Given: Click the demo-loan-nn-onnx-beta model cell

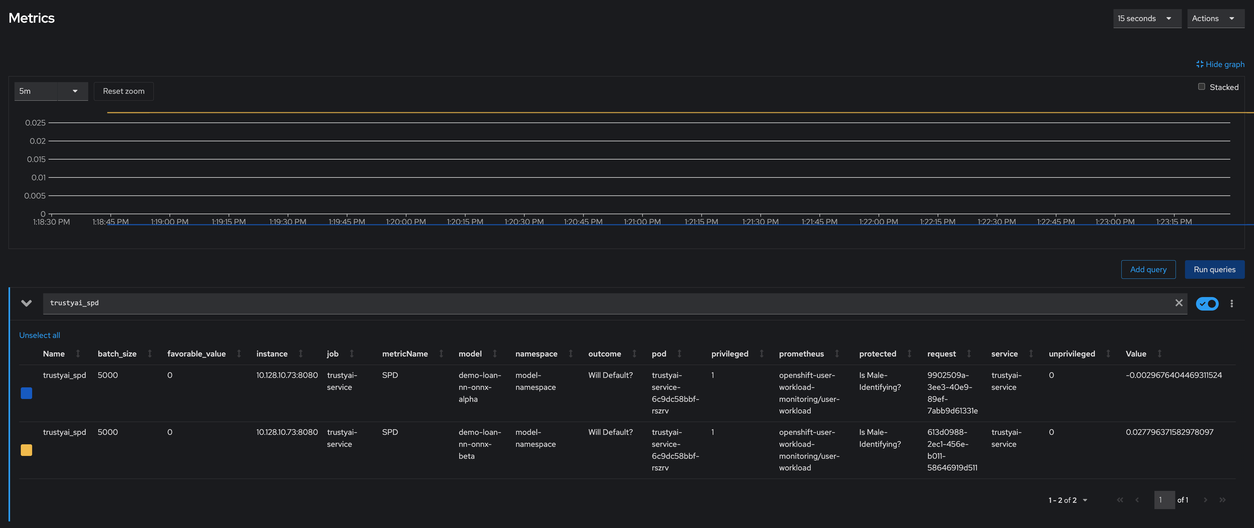Looking at the screenshot, I should (x=480, y=444).
